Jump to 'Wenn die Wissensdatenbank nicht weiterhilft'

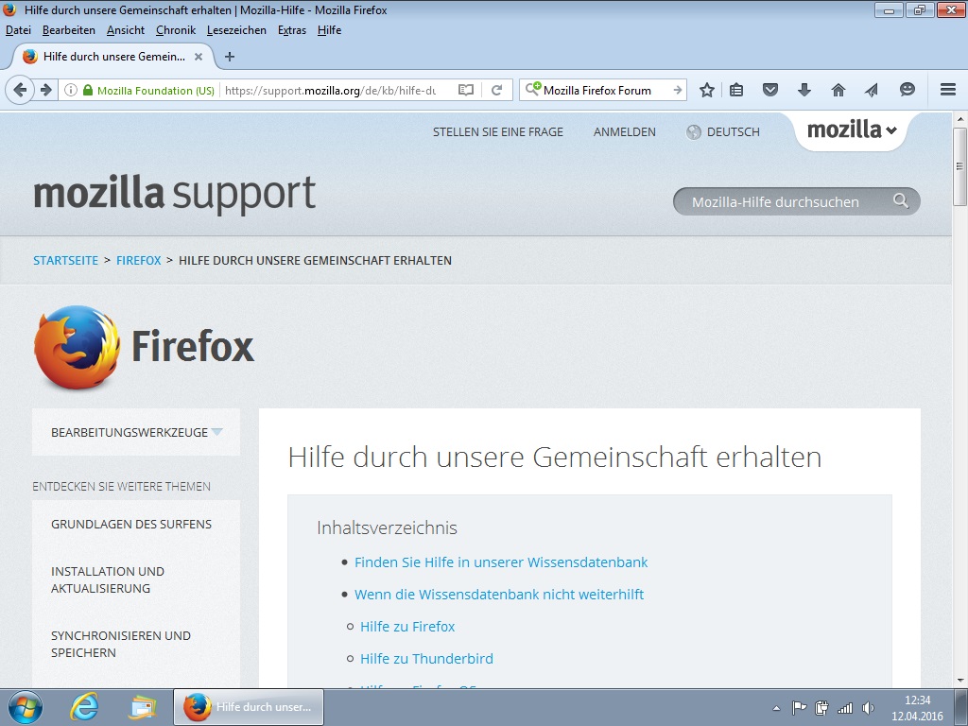[499, 595]
